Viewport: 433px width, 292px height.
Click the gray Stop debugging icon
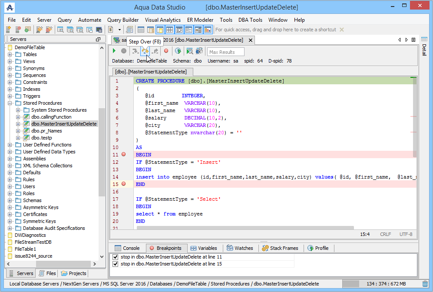(x=124, y=51)
